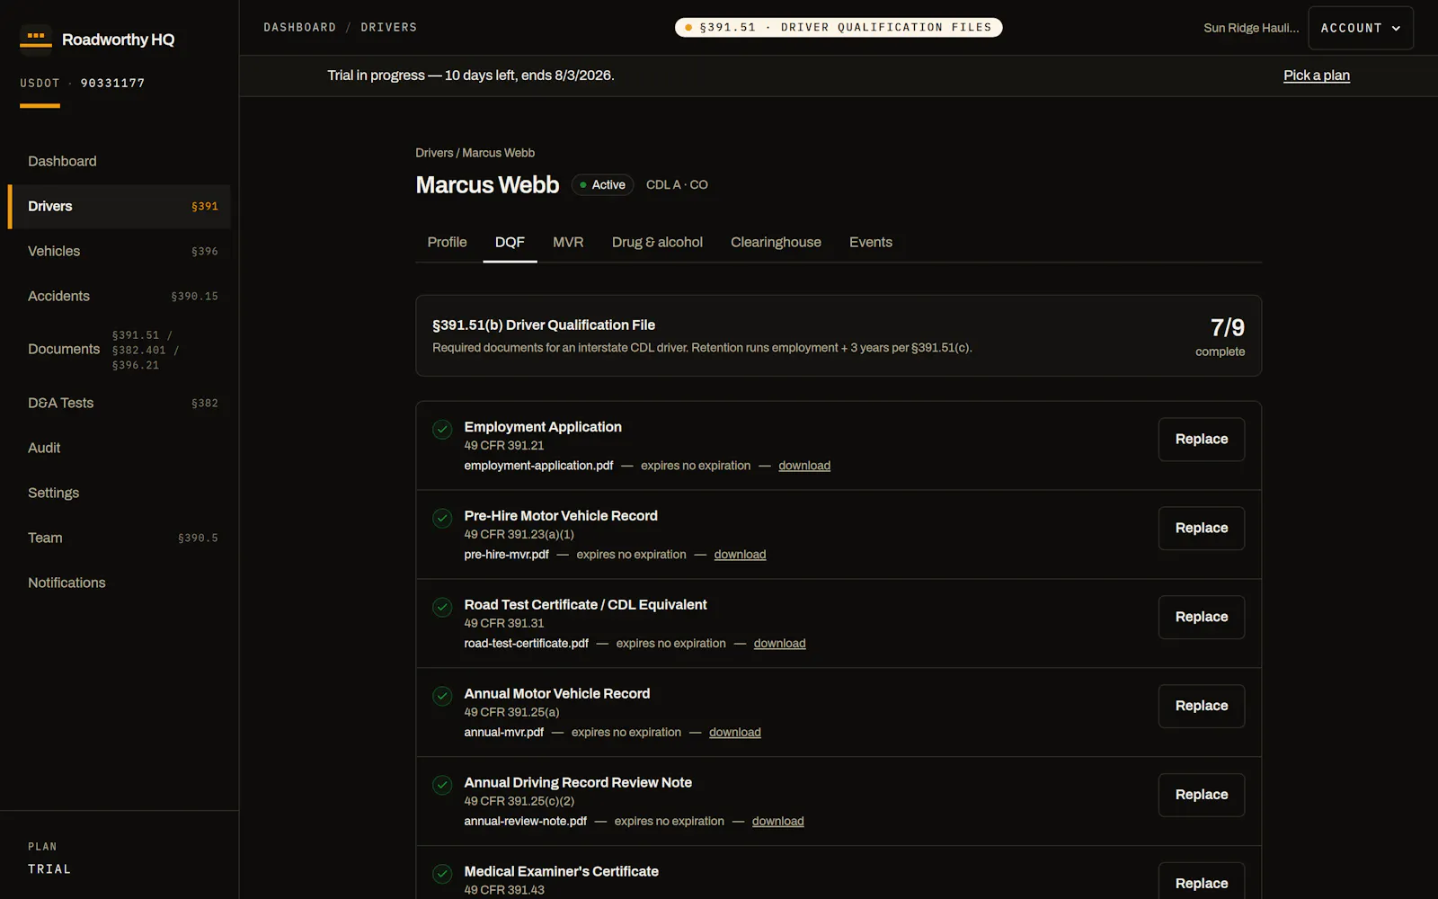Click the trial in progress banner text
Image resolution: width=1438 pixels, height=899 pixels.
pos(471,76)
